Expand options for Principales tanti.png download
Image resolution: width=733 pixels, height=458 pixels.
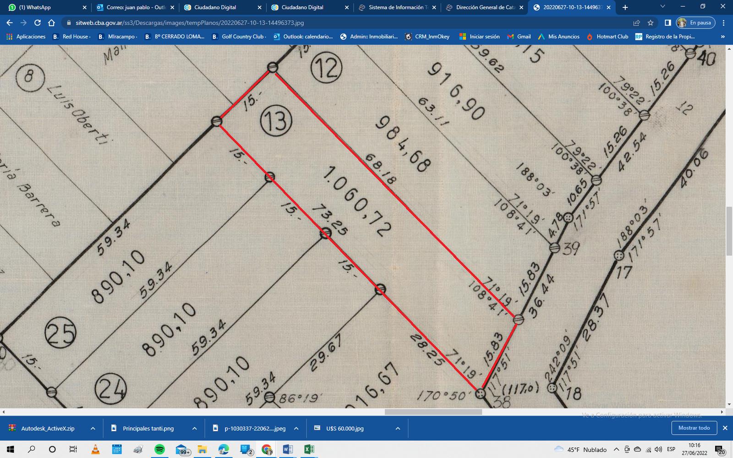click(x=194, y=429)
